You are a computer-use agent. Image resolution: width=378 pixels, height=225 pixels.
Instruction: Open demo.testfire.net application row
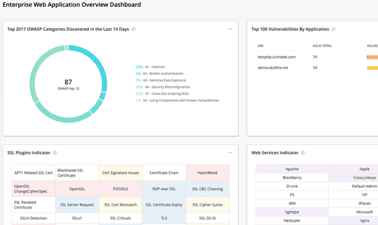click(273, 67)
